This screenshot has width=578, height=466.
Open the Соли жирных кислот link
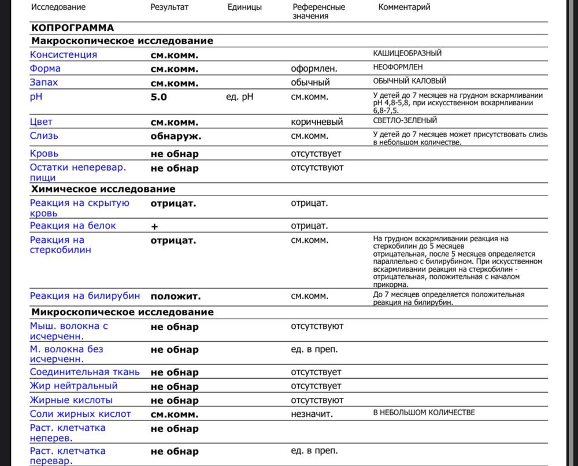(x=80, y=414)
